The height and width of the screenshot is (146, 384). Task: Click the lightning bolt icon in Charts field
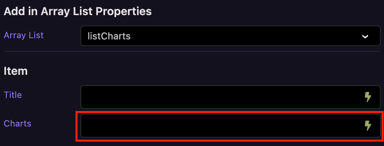point(368,126)
